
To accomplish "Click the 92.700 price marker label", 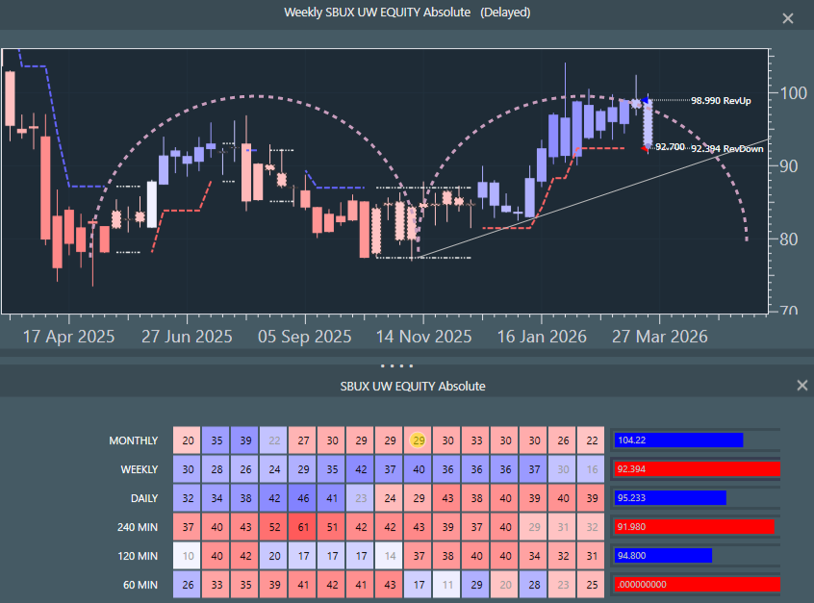I will click(670, 147).
